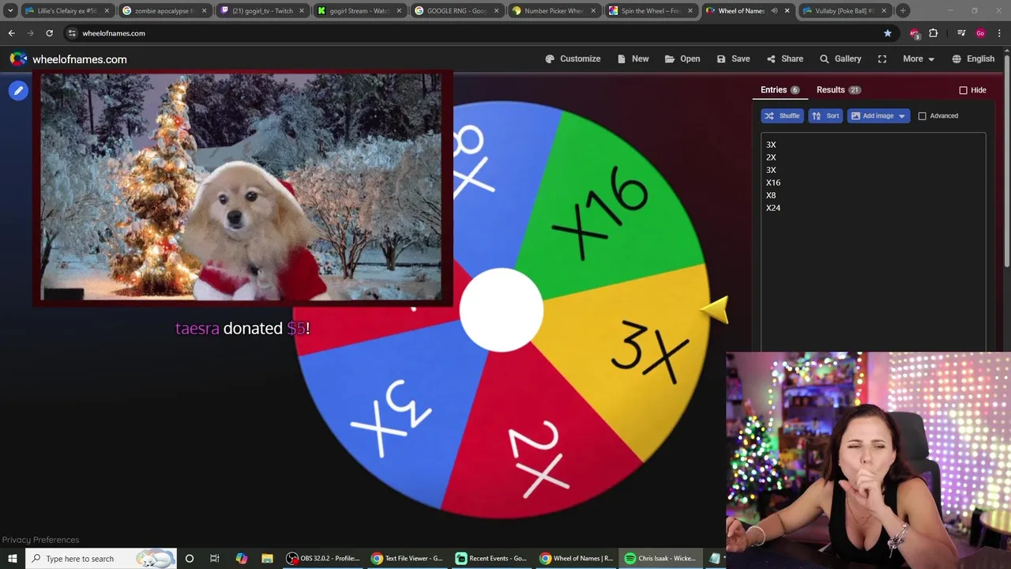Reload the current page
Viewport: 1011px width, 569px height.
point(49,33)
